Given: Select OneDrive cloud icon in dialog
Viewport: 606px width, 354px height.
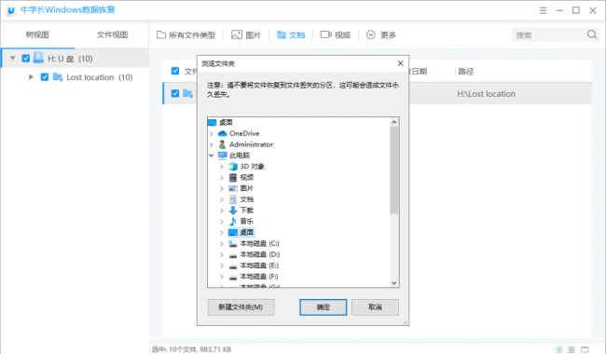Looking at the screenshot, I should [222, 133].
